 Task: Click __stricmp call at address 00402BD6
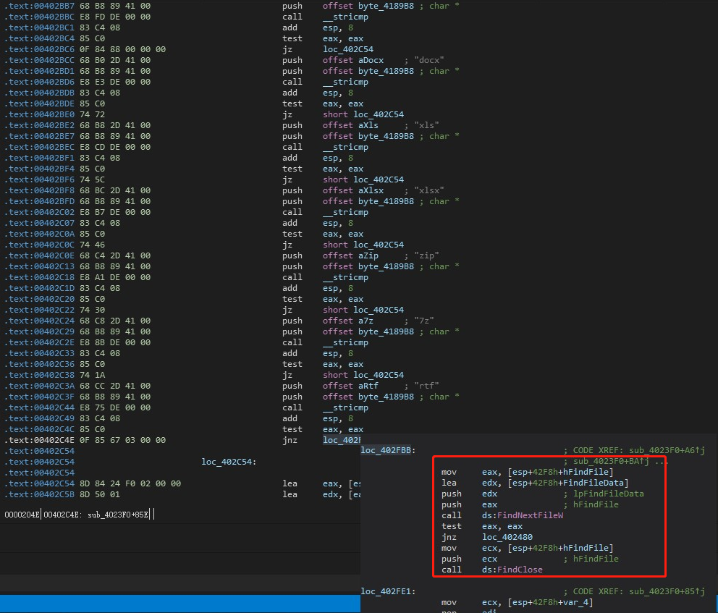pos(345,82)
